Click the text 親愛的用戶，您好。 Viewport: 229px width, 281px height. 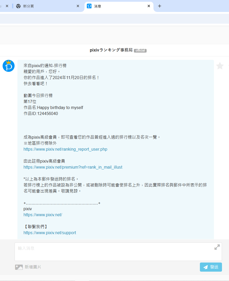click(42, 72)
